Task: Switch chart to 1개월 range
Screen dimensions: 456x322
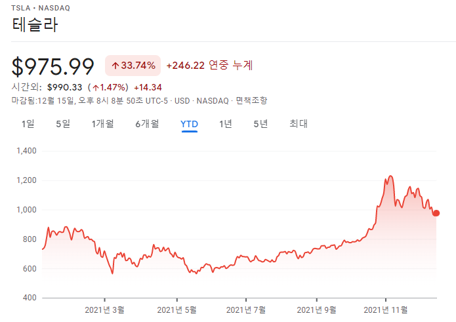Action: [x=102, y=124]
